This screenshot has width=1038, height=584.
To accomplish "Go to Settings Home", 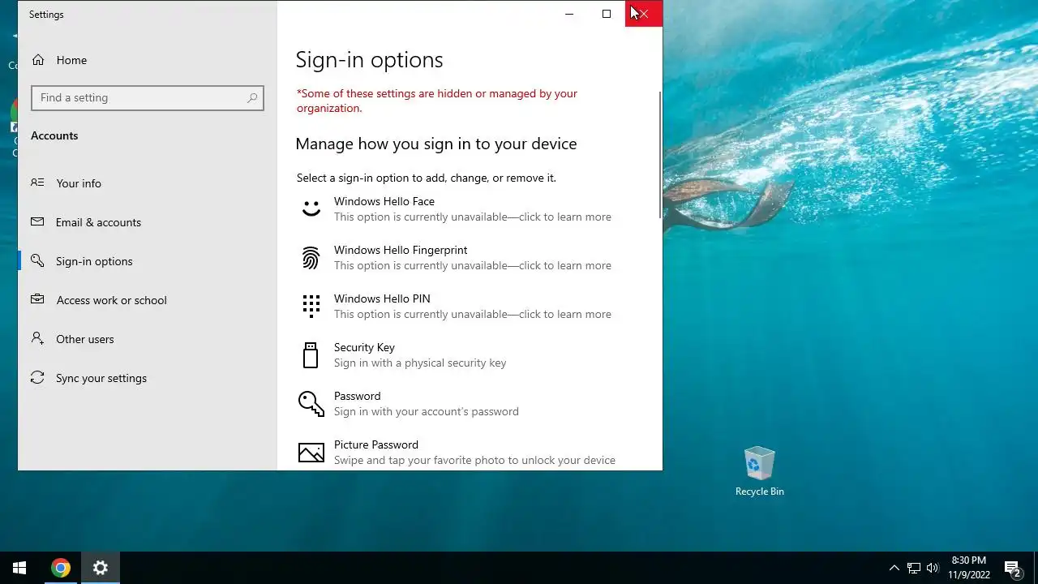I will click(x=148, y=60).
